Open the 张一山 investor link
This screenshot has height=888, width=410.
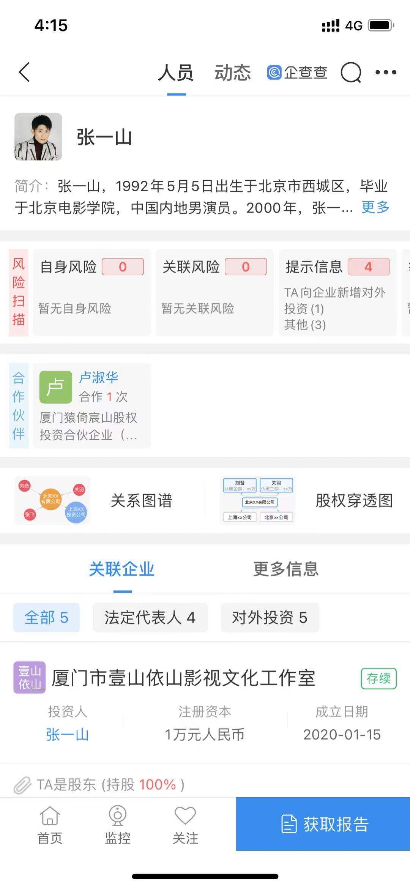tap(67, 735)
